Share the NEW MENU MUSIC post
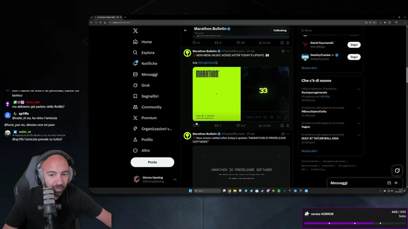408x229 pixels. click(x=288, y=126)
